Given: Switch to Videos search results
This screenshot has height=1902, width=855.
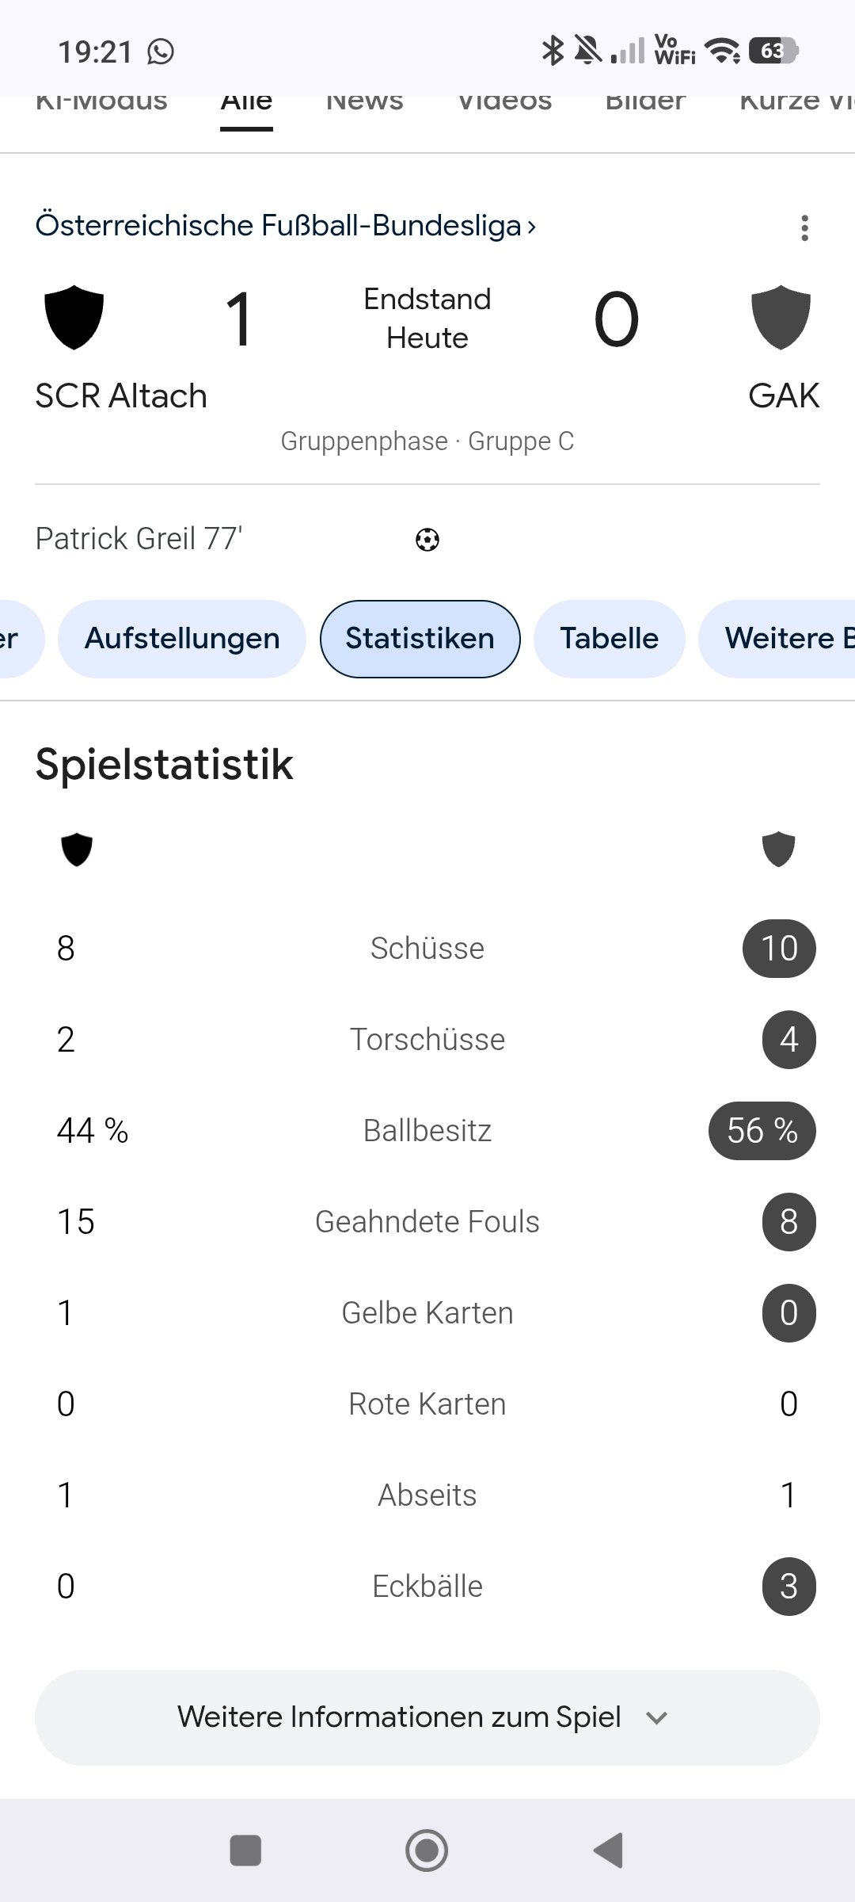Looking at the screenshot, I should (504, 105).
